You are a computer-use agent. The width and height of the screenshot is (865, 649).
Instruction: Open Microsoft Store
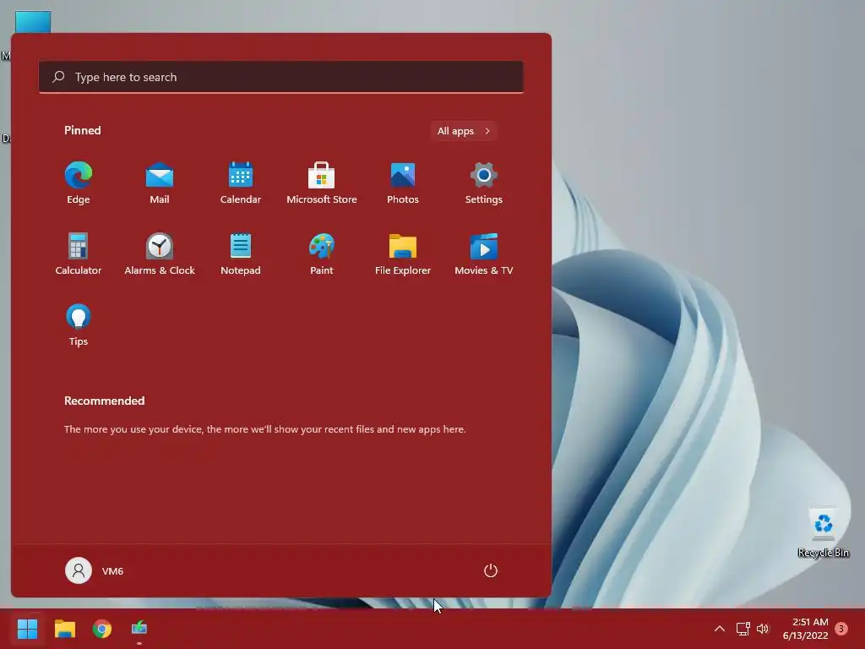point(322,183)
